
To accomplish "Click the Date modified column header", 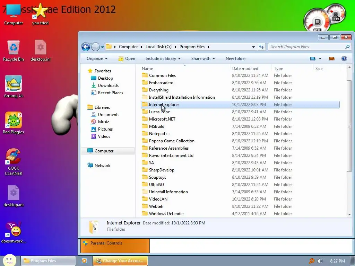I will coord(251,69).
